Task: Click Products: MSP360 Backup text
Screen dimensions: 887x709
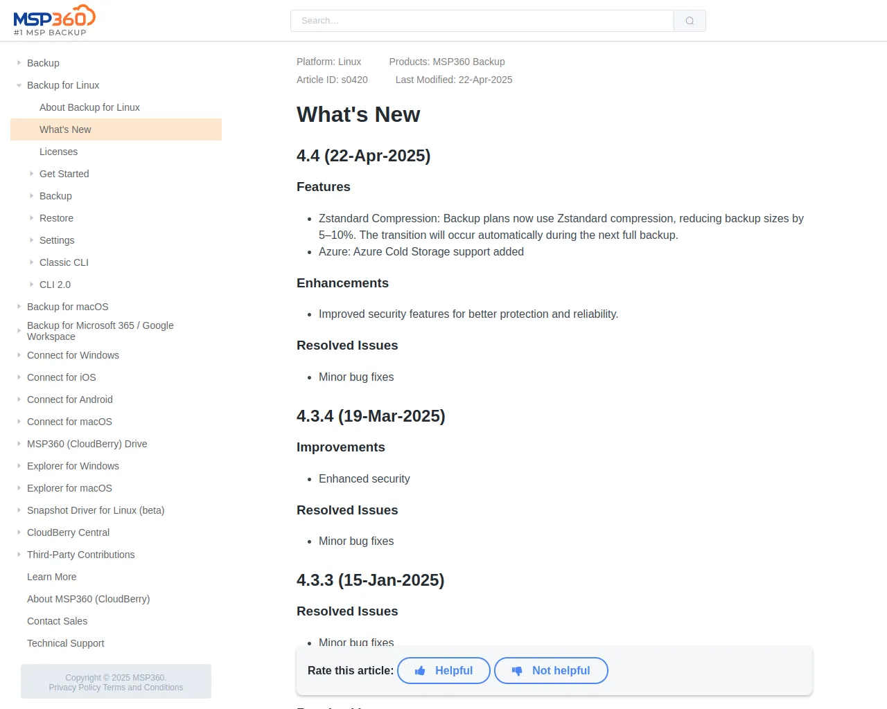Action: coord(447,62)
